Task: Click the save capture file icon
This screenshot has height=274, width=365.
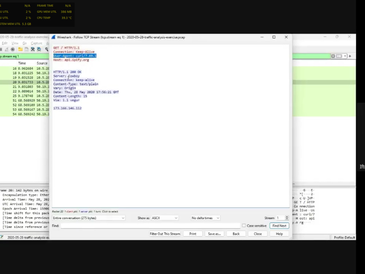Action: click(27, 49)
